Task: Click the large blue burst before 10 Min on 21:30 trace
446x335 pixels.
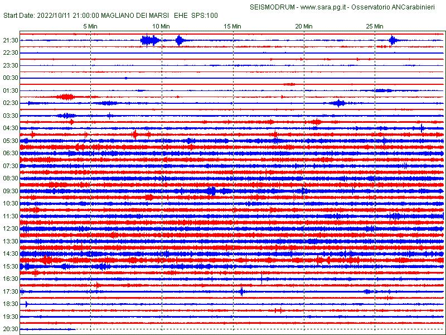Action: click(x=150, y=40)
